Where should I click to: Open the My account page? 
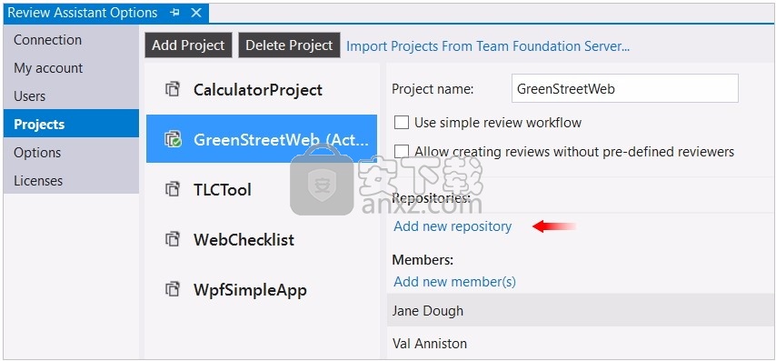tap(48, 68)
